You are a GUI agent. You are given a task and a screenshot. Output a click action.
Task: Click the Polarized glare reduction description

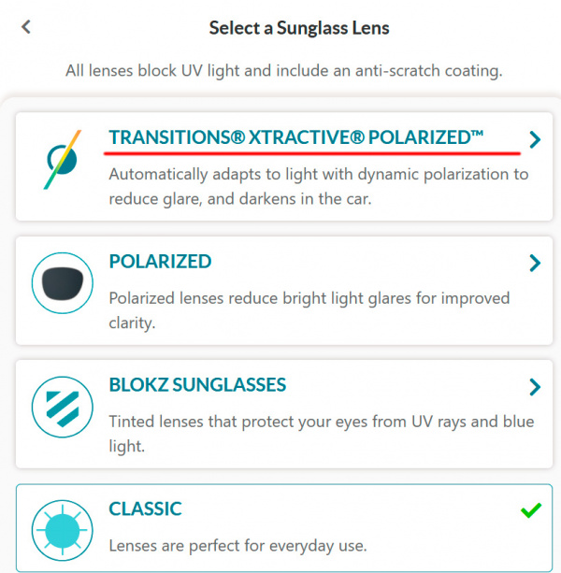[309, 309]
